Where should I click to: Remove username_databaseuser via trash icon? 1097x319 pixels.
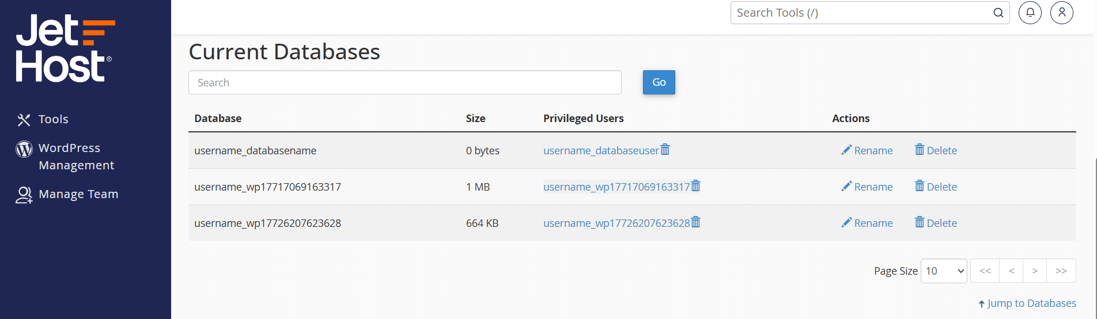tap(665, 150)
